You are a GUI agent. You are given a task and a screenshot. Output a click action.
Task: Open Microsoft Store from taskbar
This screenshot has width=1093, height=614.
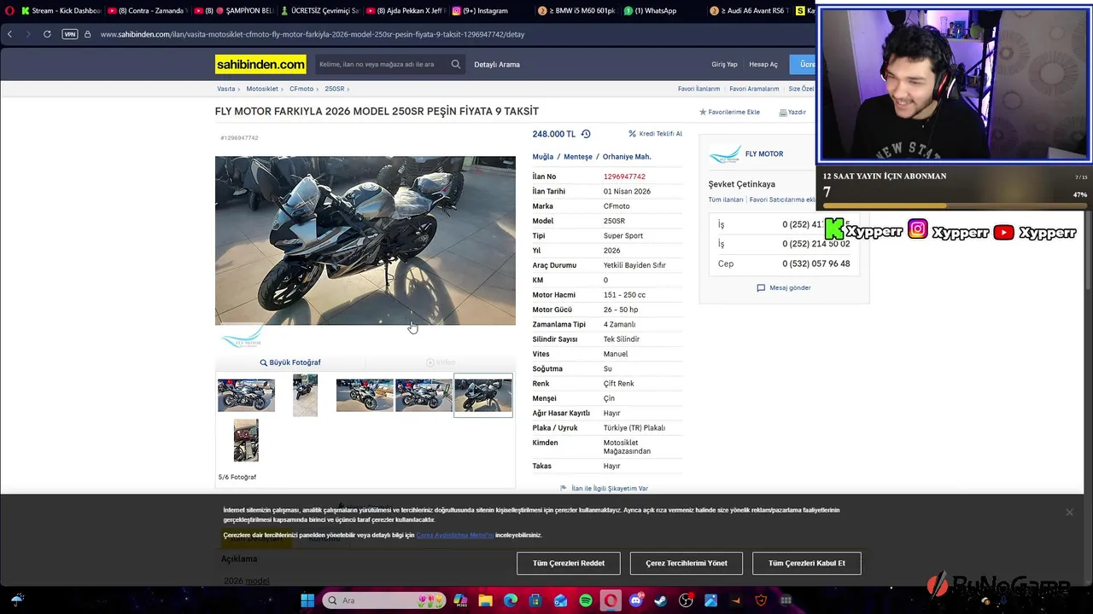click(x=535, y=600)
